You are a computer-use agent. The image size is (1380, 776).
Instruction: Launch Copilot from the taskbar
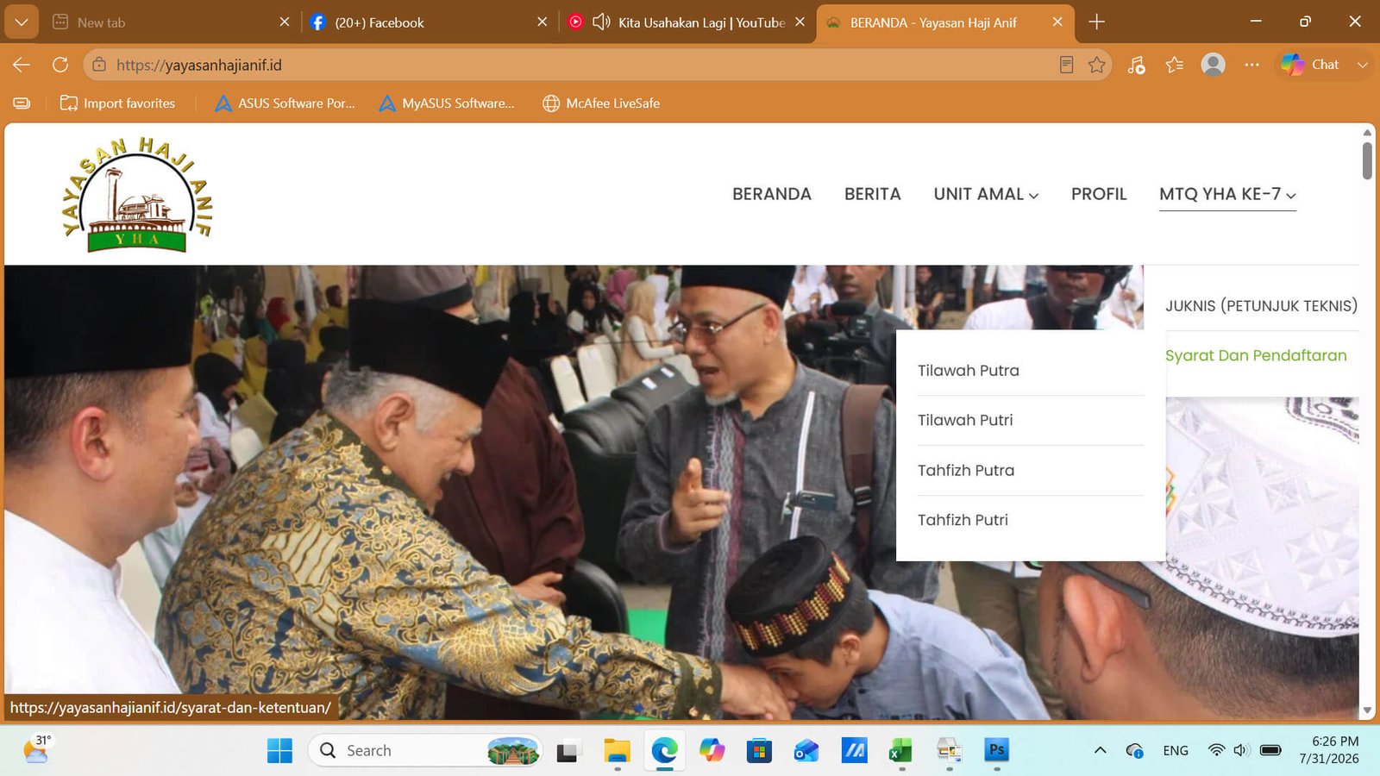[x=712, y=751]
